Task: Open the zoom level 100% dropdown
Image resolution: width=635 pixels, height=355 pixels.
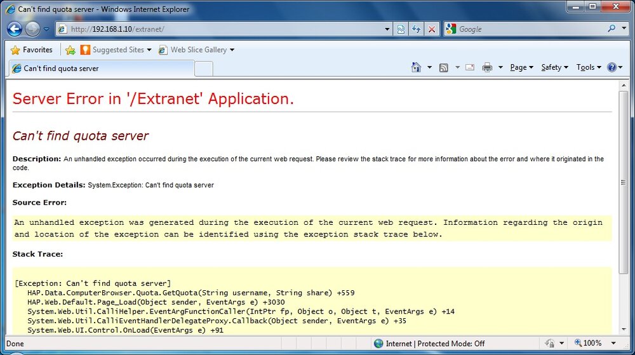Action: (613, 344)
